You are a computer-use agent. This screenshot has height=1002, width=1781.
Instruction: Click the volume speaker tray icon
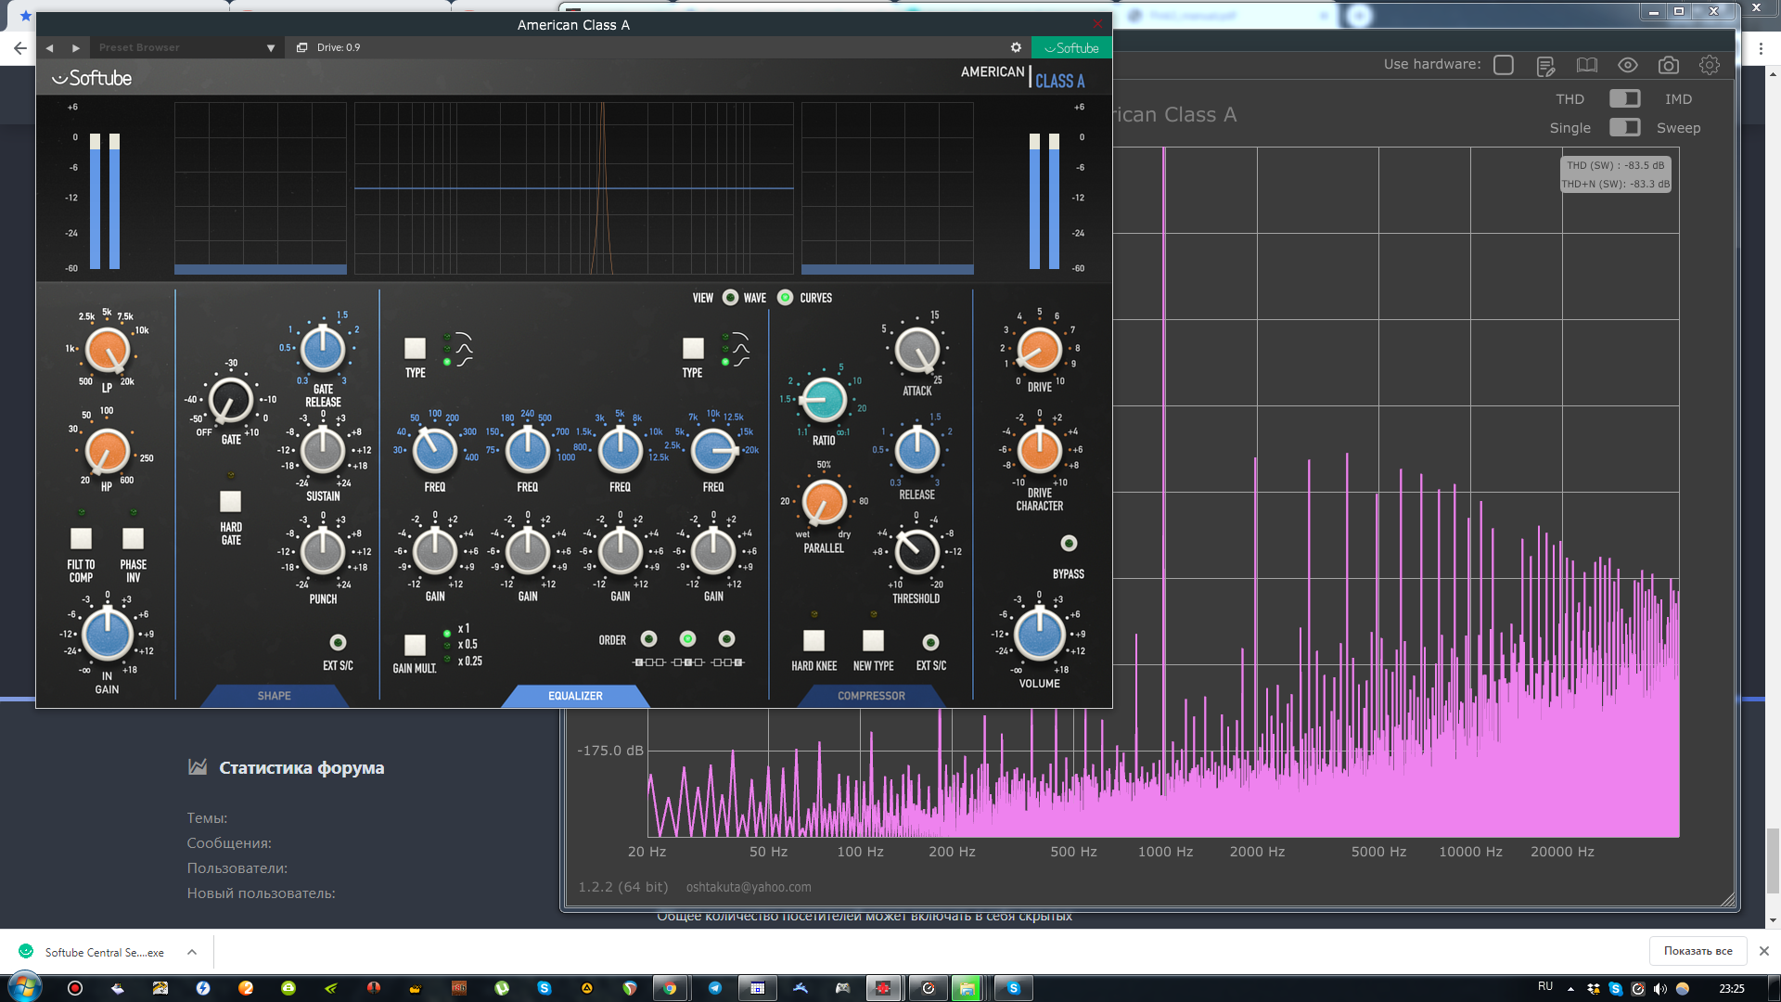click(x=1660, y=989)
